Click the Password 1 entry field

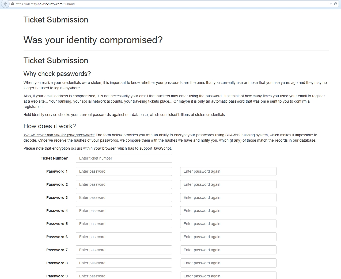124,171
